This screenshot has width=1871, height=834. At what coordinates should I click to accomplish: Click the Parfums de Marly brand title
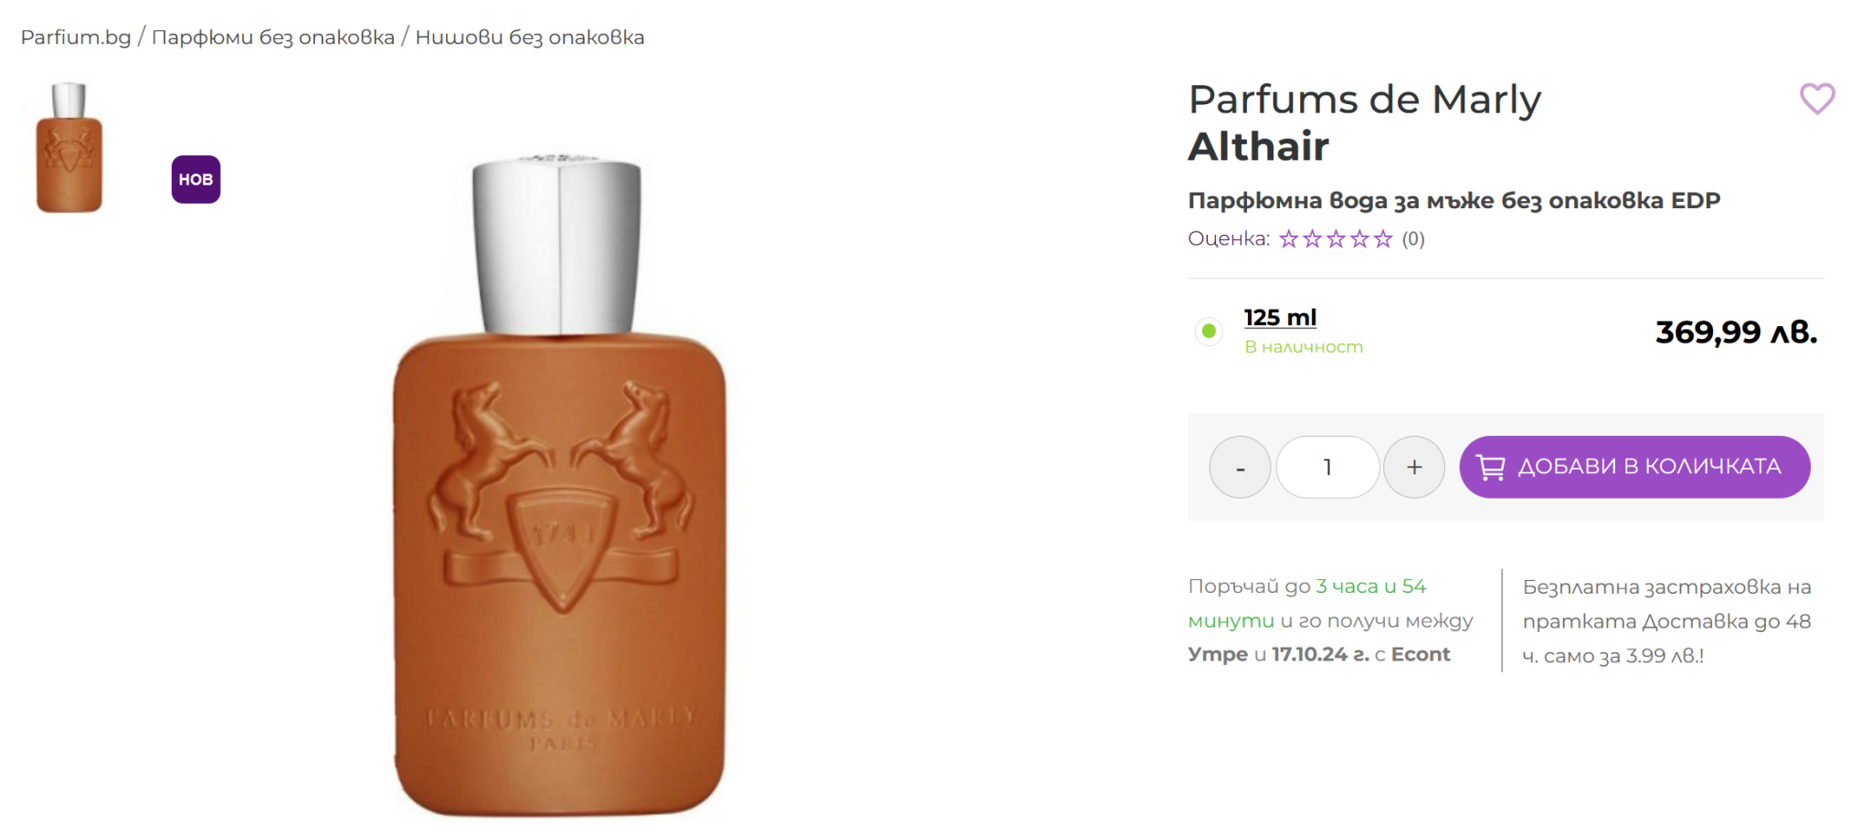[1365, 100]
